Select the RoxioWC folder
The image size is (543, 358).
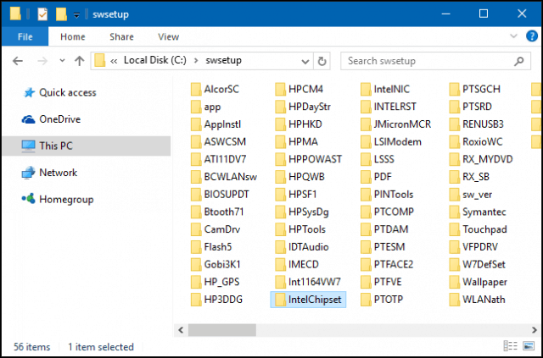[x=476, y=141]
